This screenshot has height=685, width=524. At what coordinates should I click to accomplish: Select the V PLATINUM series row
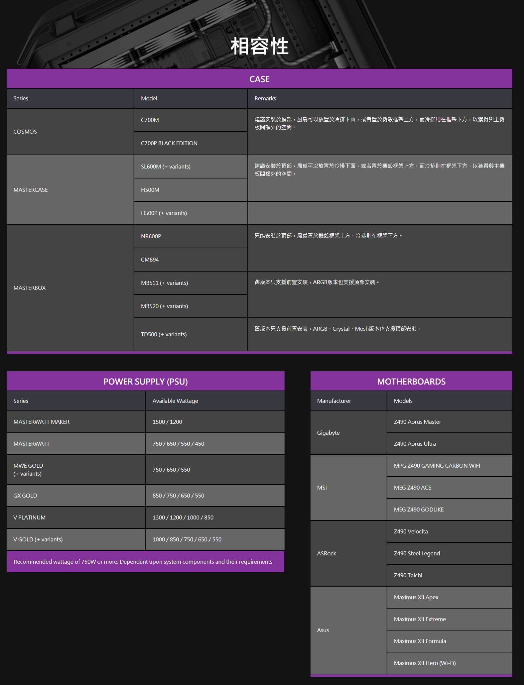point(146,517)
